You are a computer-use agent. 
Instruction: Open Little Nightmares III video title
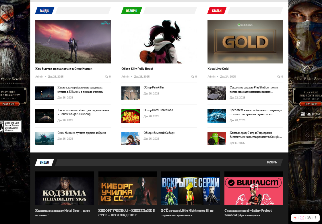coord(187,213)
